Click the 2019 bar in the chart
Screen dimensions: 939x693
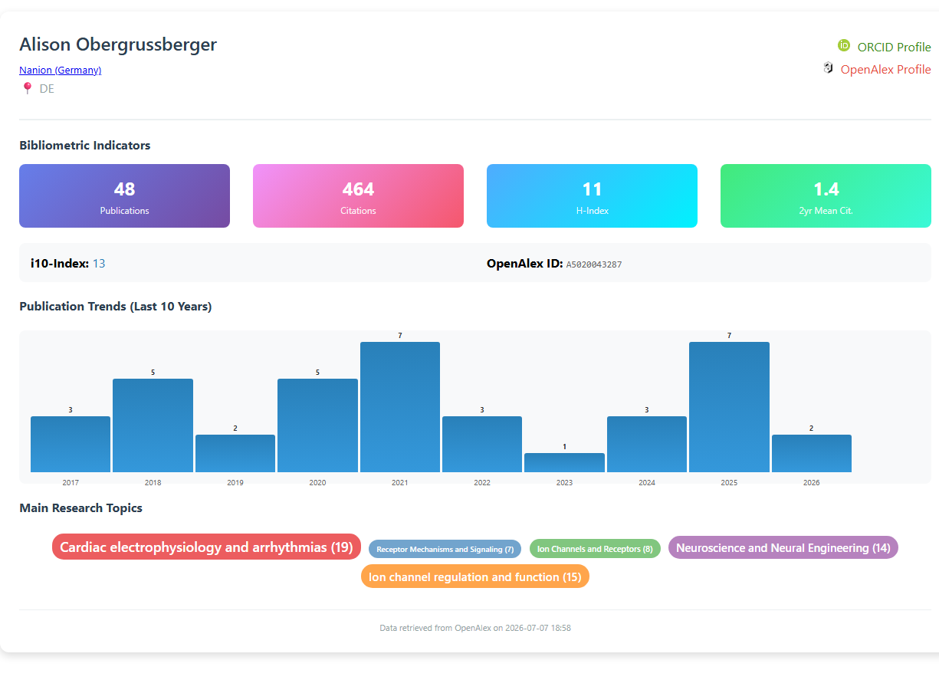point(235,453)
